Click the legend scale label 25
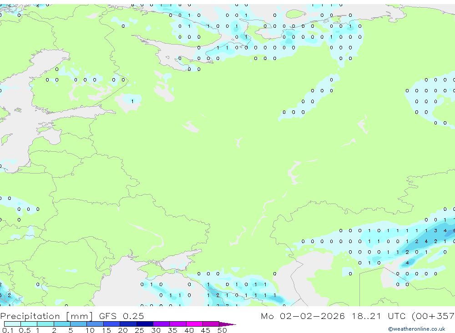This screenshot has width=455, height=333. [x=139, y=330]
